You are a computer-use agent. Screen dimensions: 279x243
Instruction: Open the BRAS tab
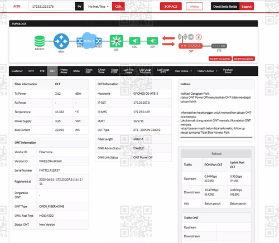click(x=76, y=71)
